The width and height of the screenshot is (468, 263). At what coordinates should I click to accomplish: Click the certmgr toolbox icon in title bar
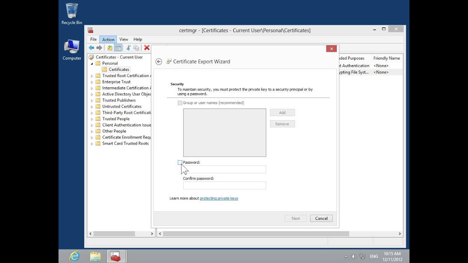(90, 30)
